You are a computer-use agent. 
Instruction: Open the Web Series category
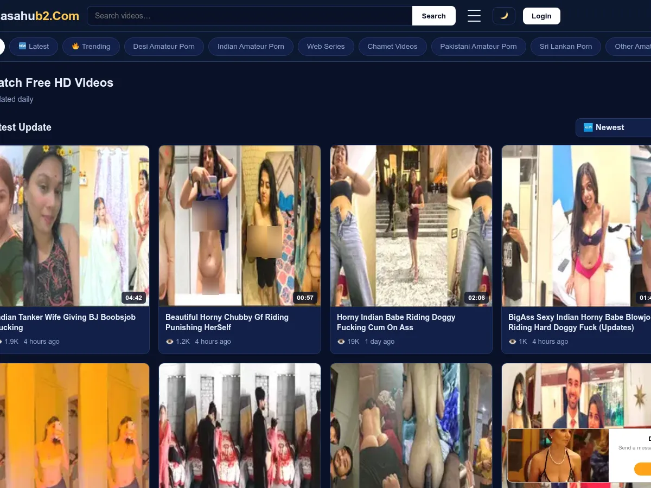(326, 46)
